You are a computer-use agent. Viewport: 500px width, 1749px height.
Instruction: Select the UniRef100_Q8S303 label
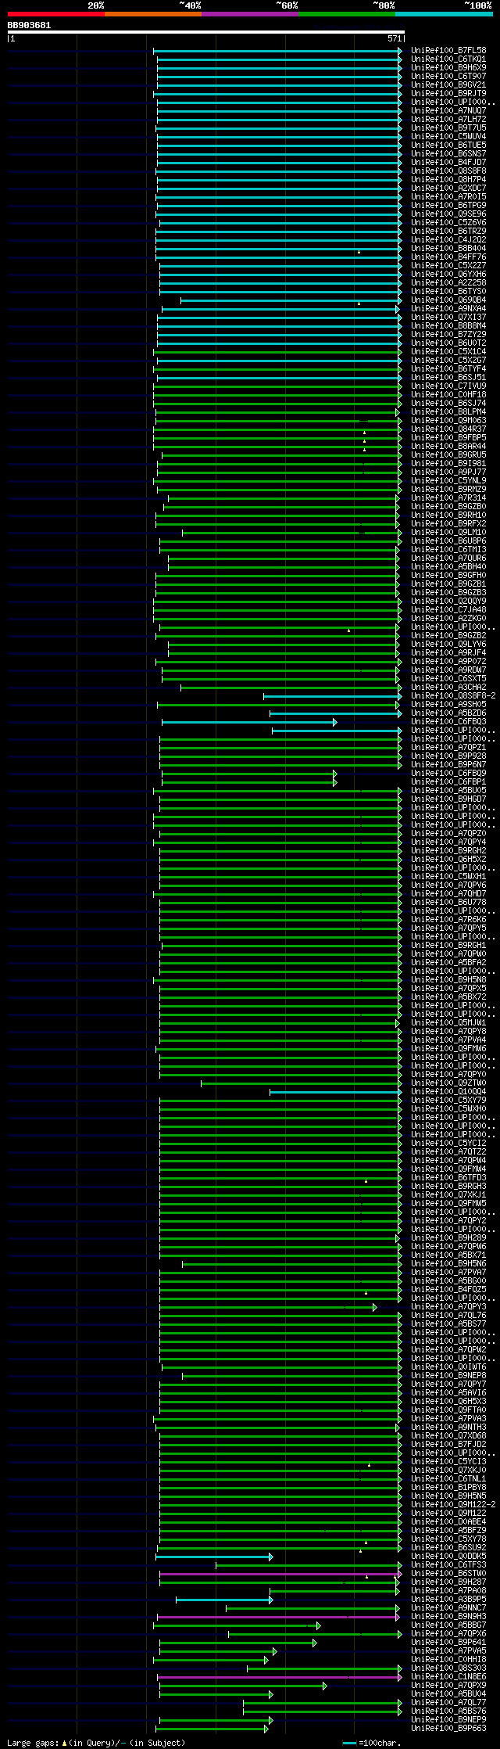[448, 1668]
